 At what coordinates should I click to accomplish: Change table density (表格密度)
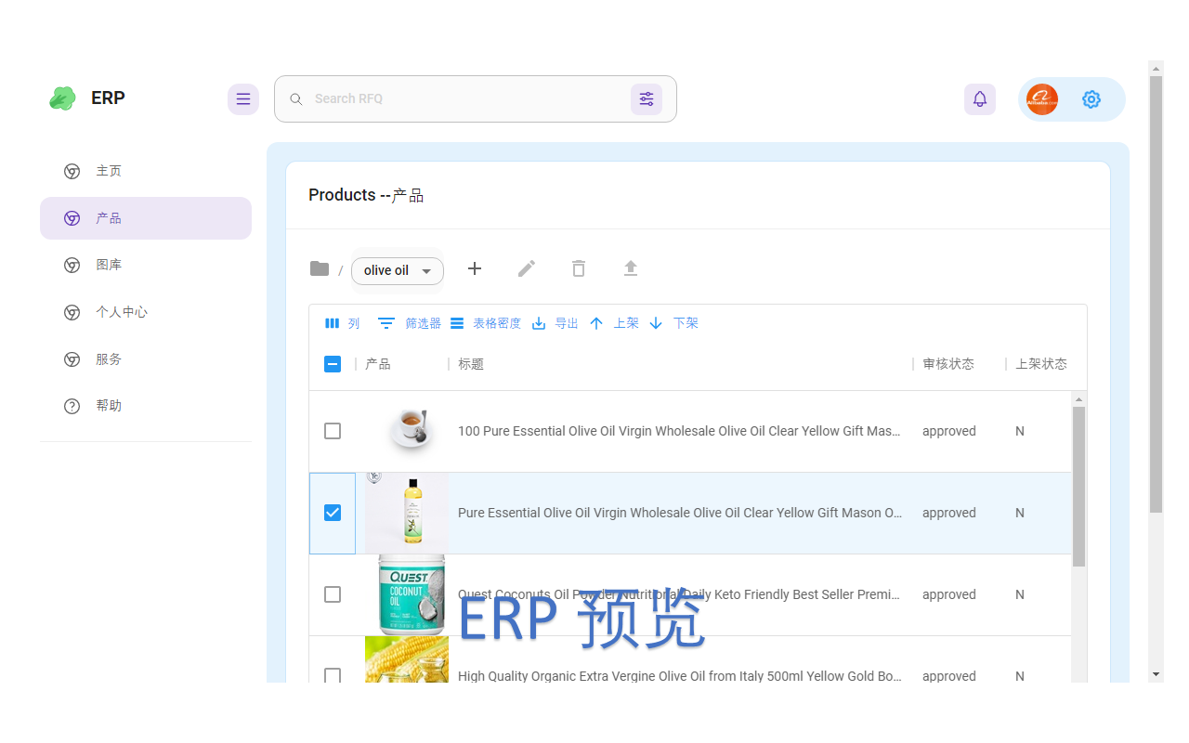[486, 323]
